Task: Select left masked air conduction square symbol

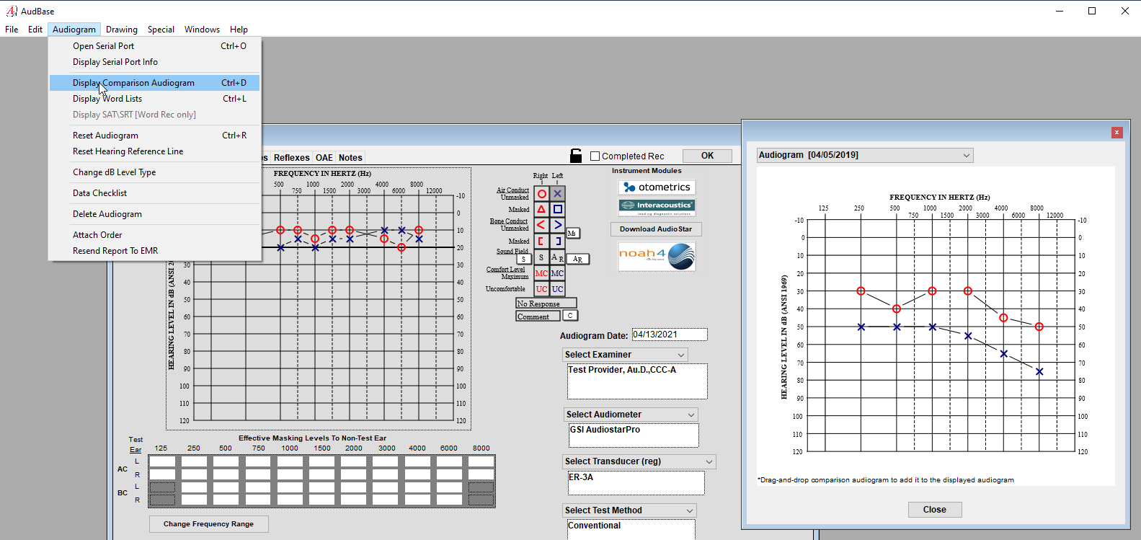Action: point(557,209)
